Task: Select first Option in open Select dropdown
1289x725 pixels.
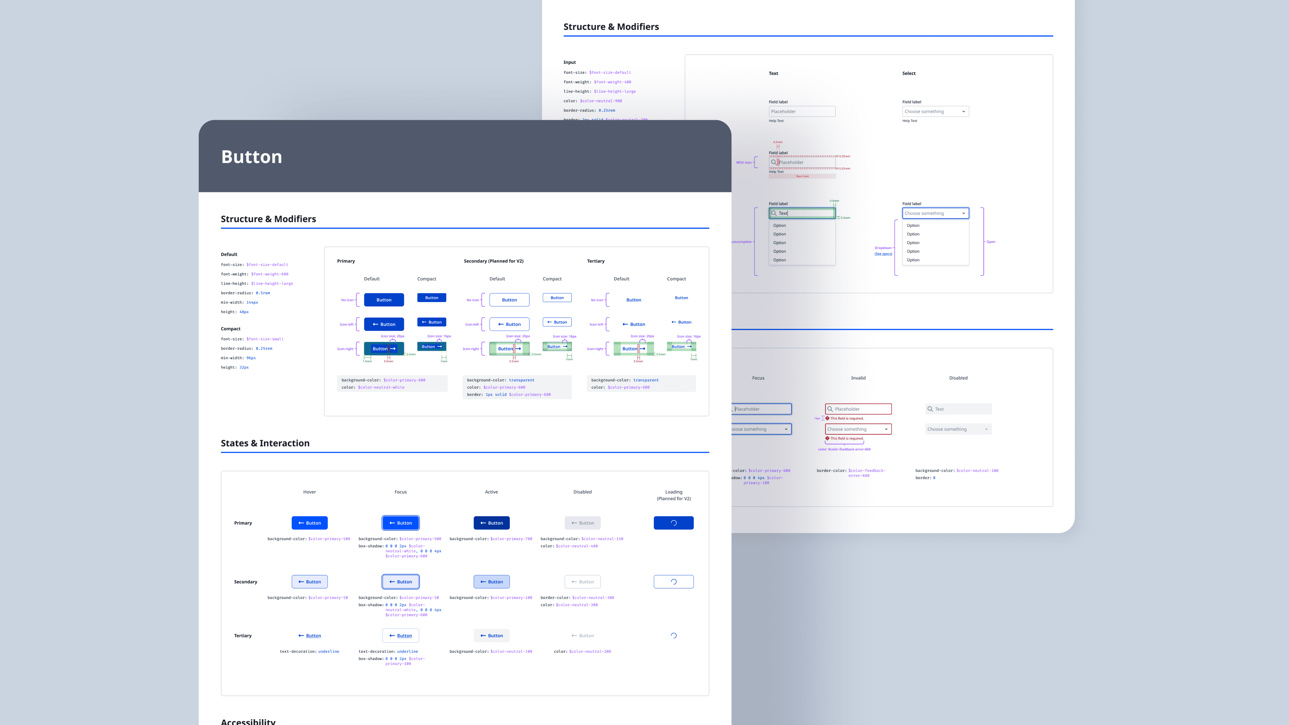Action: pyautogui.click(x=913, y=226)
